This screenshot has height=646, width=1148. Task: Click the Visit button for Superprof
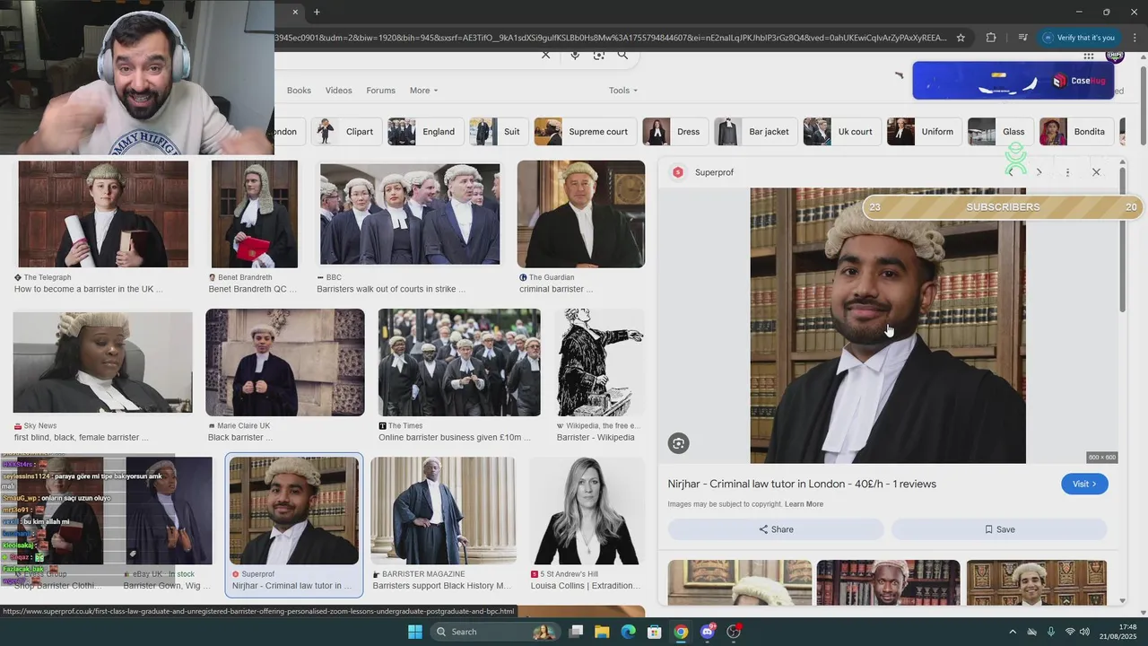[1084, 484]
